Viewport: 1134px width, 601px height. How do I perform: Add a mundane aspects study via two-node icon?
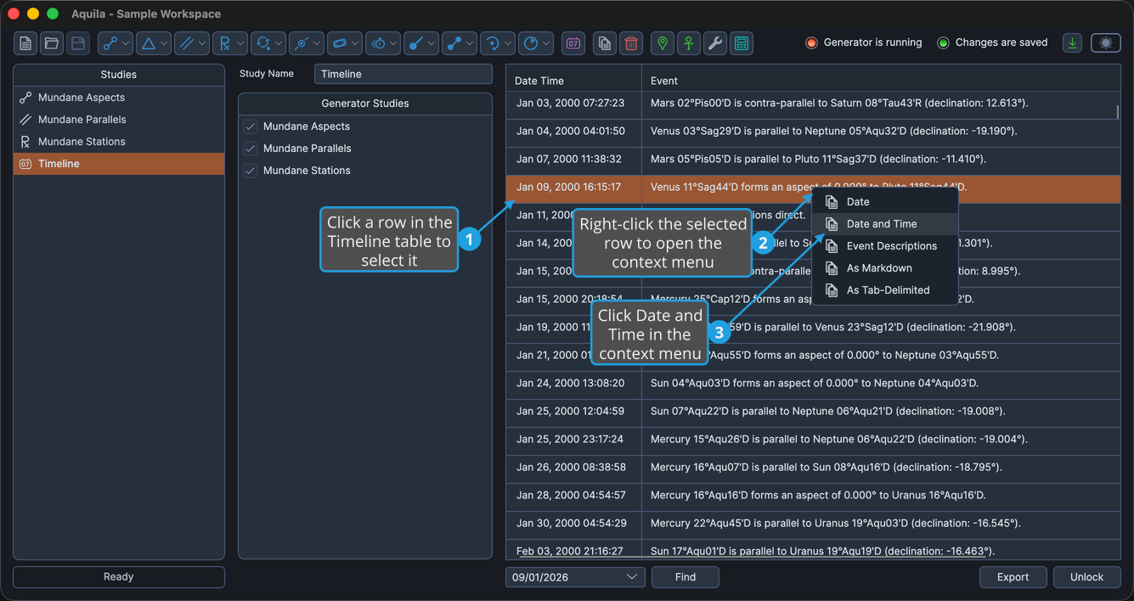[110, 43]
